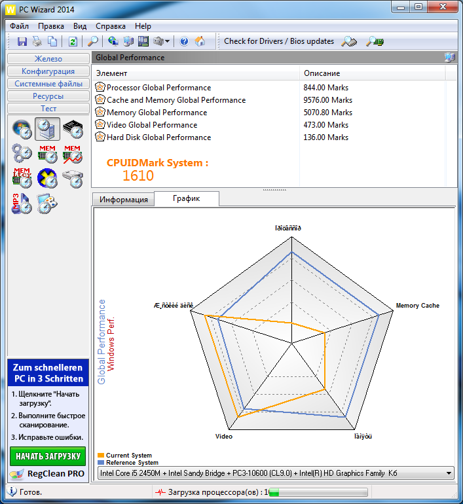Click the processor load progress bar
Viewport: 463px width, 504px height.
click(x=318, y=492)
